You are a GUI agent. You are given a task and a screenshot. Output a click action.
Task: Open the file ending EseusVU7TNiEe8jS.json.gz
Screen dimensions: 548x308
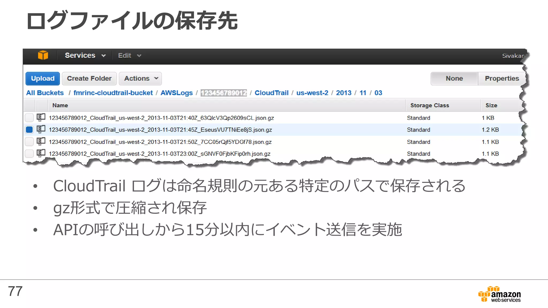(x=160, y=130)
